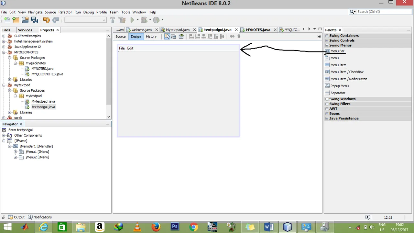Collapse the jMenuBar1 node in Navigator

pyautogui.click(x=10, y=146)
